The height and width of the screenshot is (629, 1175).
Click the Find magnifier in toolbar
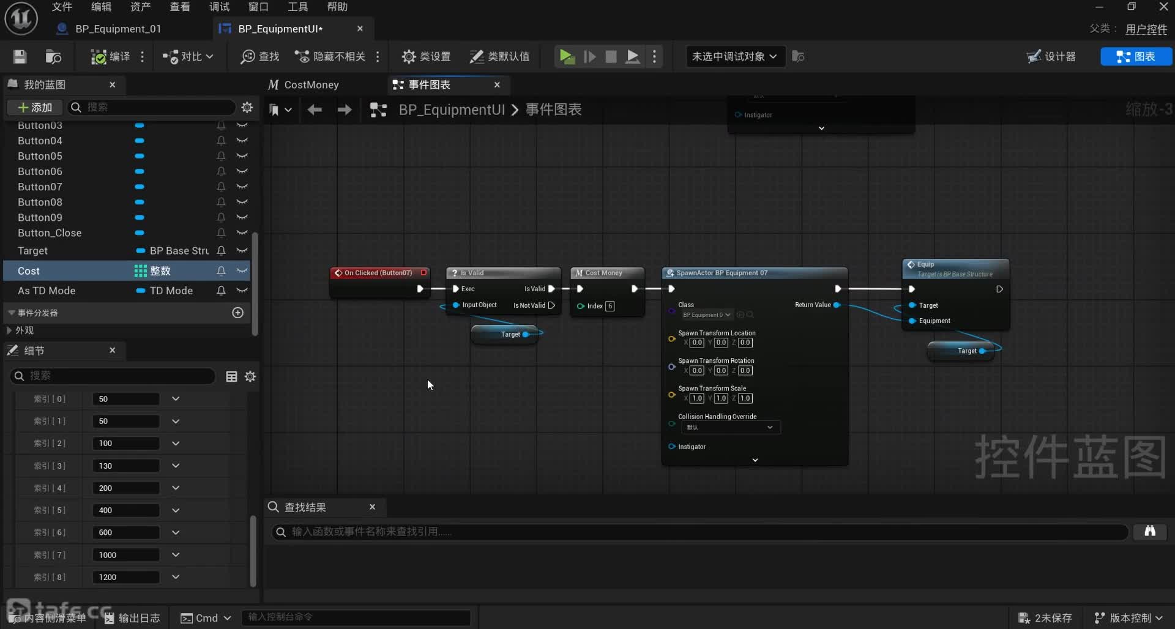[248, 57]
